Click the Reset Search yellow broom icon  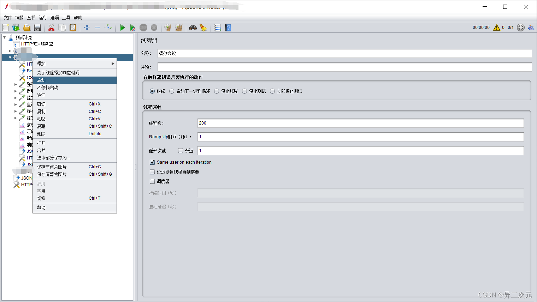pos(203,28)
